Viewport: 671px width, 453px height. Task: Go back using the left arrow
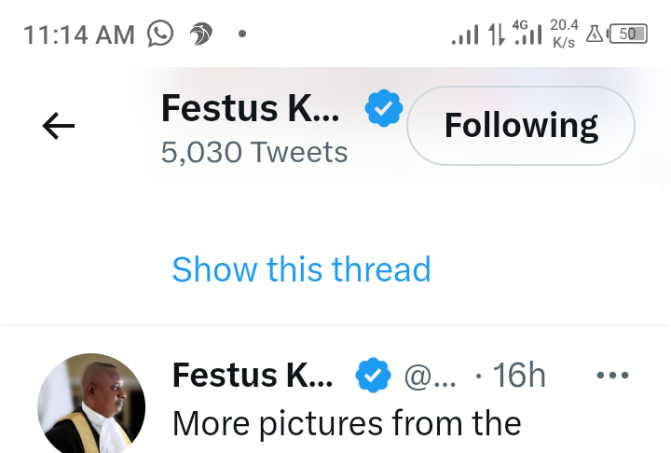(x=58, y=126)
